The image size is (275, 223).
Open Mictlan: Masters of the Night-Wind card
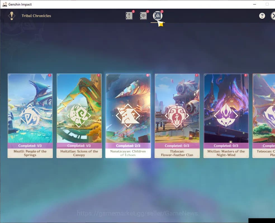click(x=226, y=116)
